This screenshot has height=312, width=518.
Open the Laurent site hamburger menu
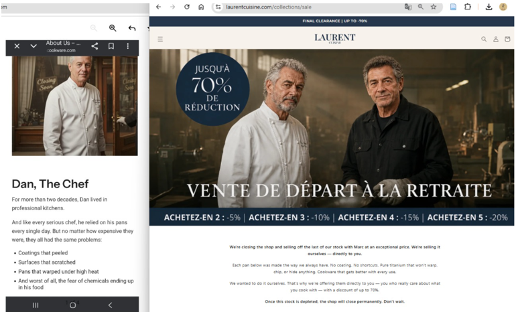click(160, 39)
